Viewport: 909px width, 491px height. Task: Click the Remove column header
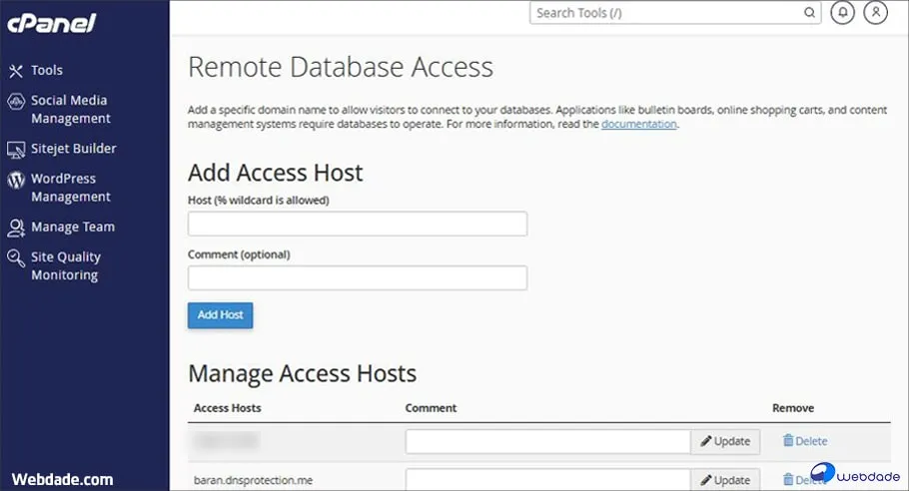click(793, 408)
